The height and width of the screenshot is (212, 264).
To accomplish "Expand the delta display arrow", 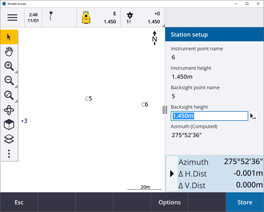I will [172, 174].
